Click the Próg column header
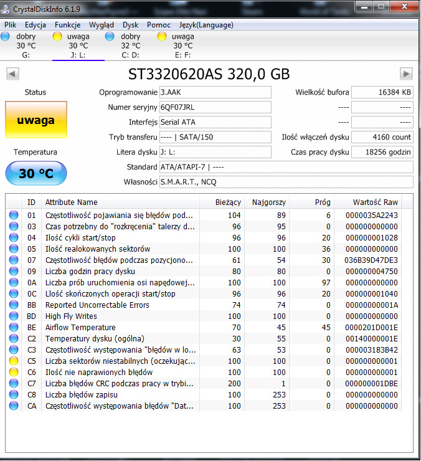Screen dimensions: 421x461 (311, 202)
